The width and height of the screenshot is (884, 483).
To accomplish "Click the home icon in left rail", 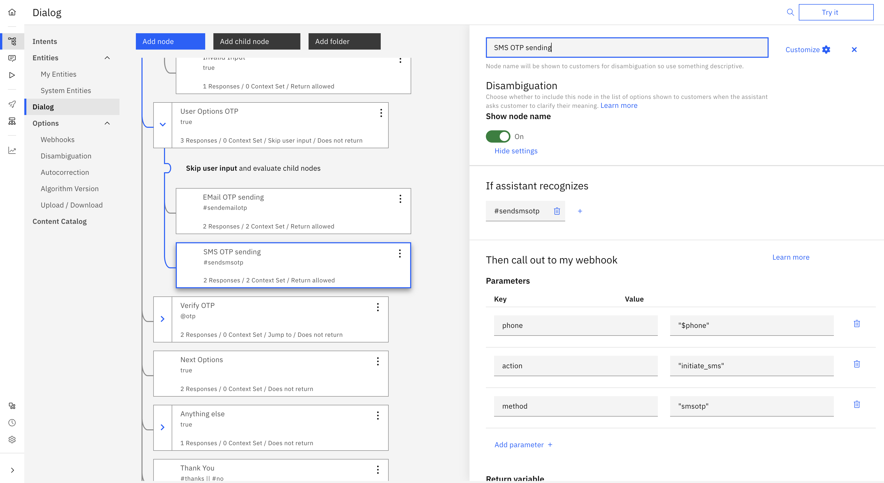I will click(12, 12).
